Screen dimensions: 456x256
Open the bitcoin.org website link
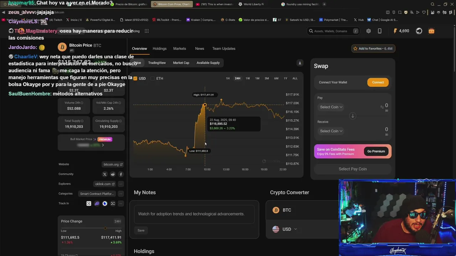pos(113,165)
